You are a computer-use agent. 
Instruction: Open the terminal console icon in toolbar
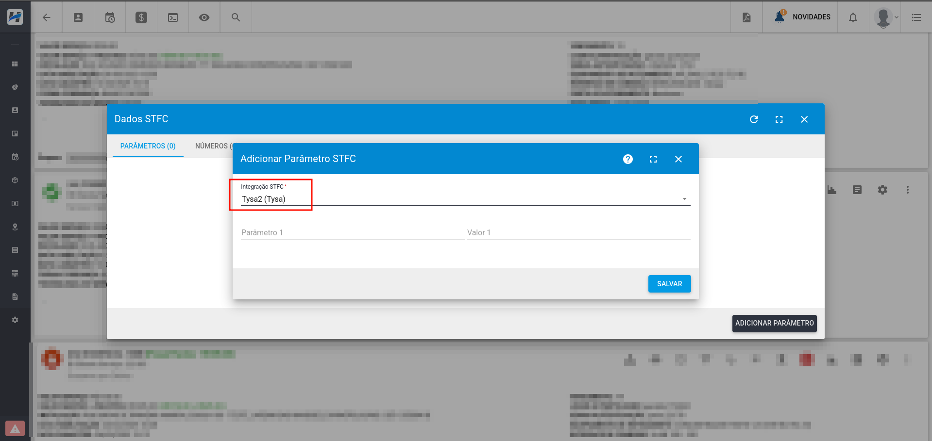[x=173, y=17]
